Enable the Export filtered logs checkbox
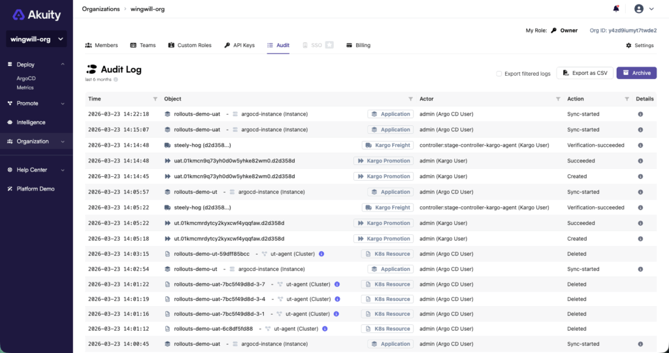Image resolution: width=669 pixels, height=353 pixels. click(x=498, y=74)
